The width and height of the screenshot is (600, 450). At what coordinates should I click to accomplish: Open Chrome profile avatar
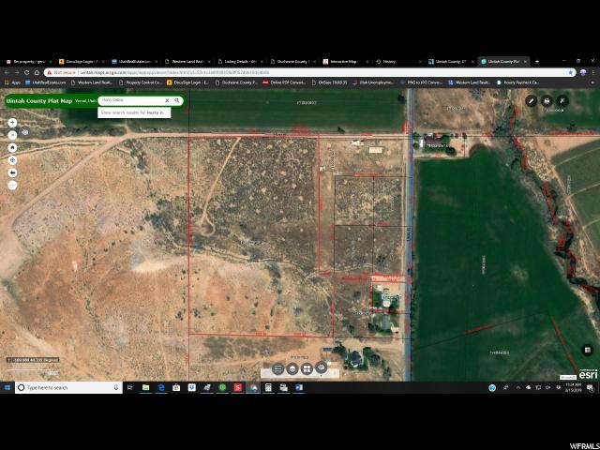(583, 72)
